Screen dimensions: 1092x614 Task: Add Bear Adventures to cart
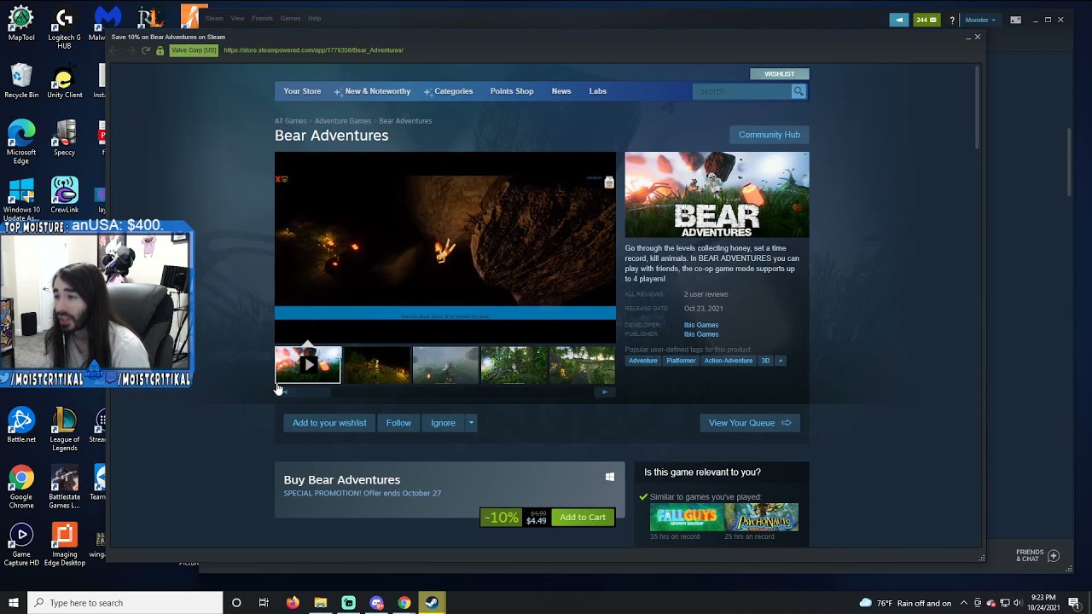pyautogui.click(x=583, y=517)
